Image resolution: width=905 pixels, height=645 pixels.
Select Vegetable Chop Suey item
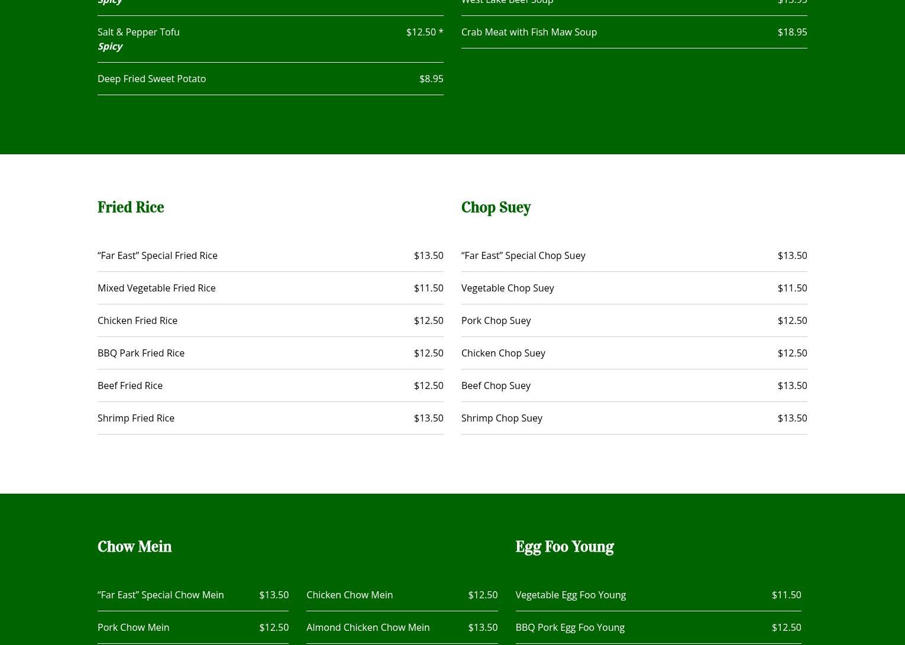[508, 288]
